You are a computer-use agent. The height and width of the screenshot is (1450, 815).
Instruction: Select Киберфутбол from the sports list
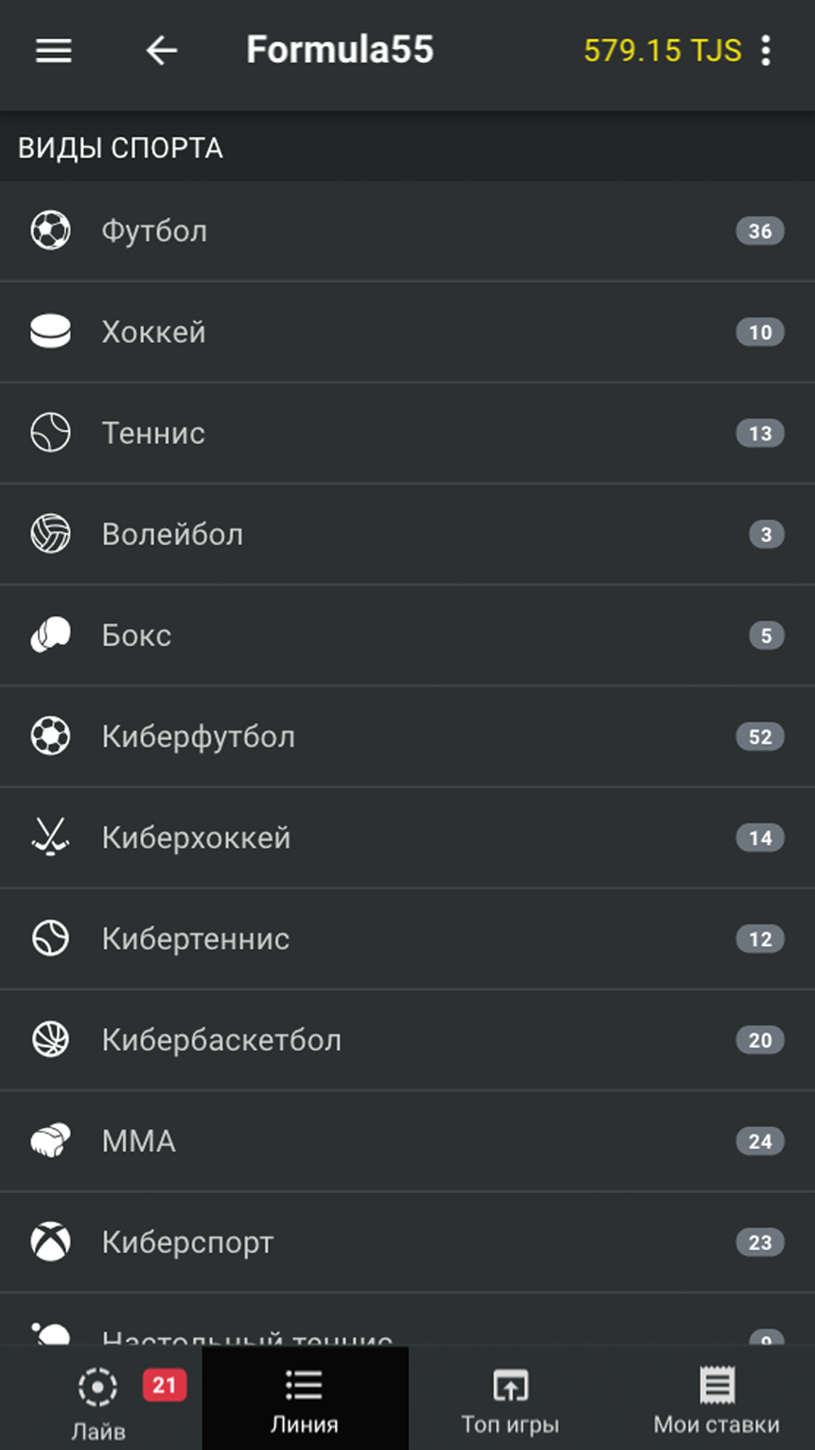[x=198, y=736]
